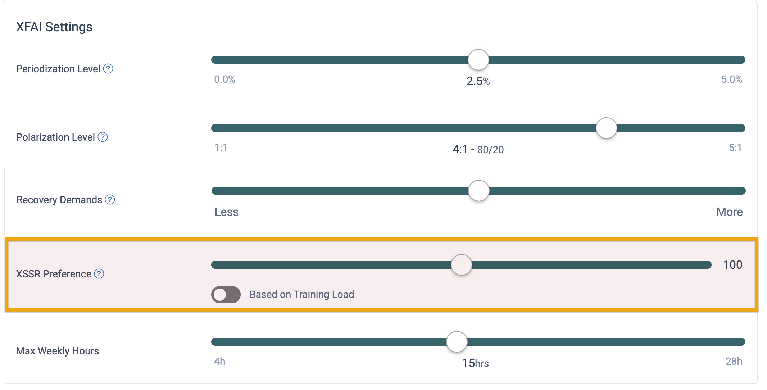Screen dimensions: 767x390
Task: Click the Less end of Recovery slider
Action: tap(215, 191)
